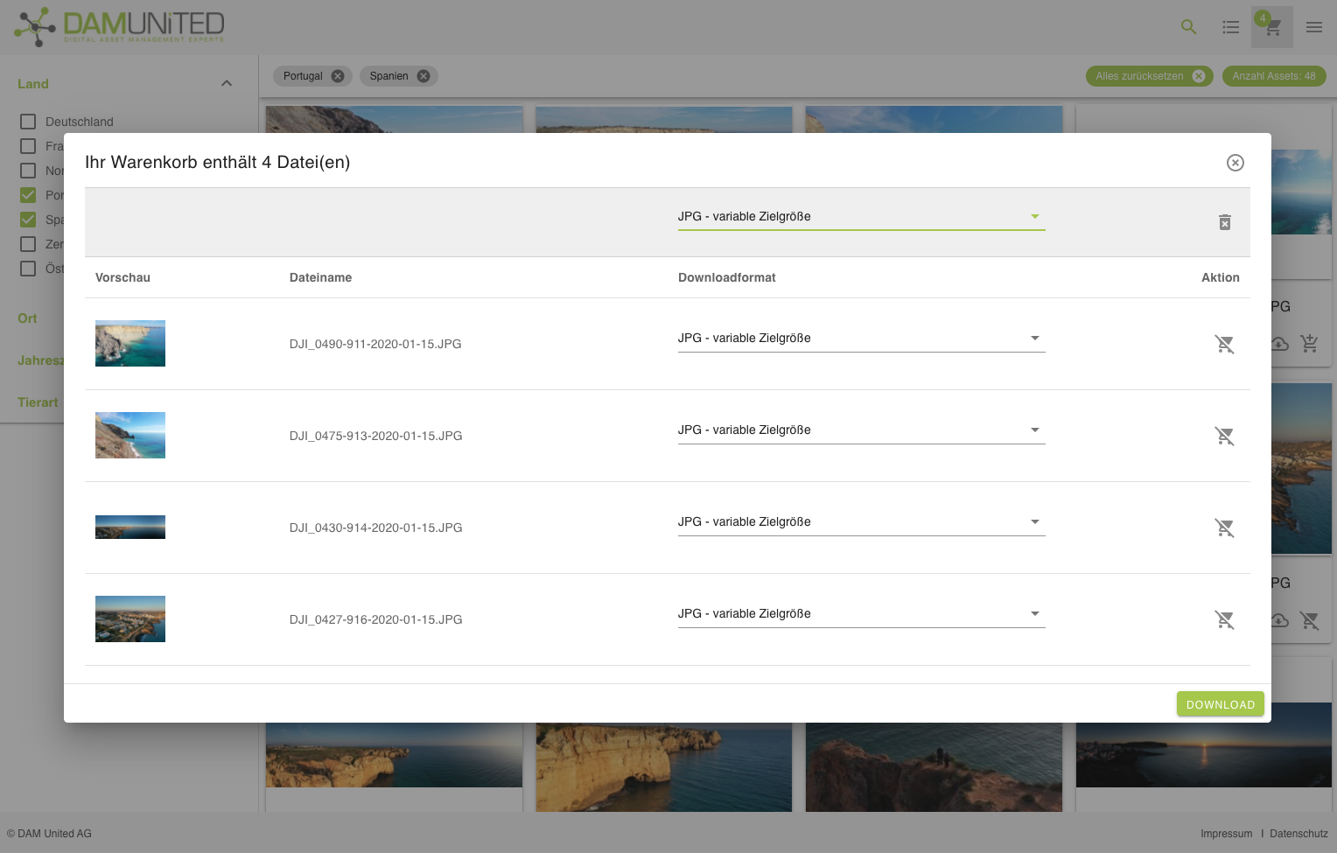Click file name DJI_0475-913-2020-01-15.JPG

coord(375,436)
